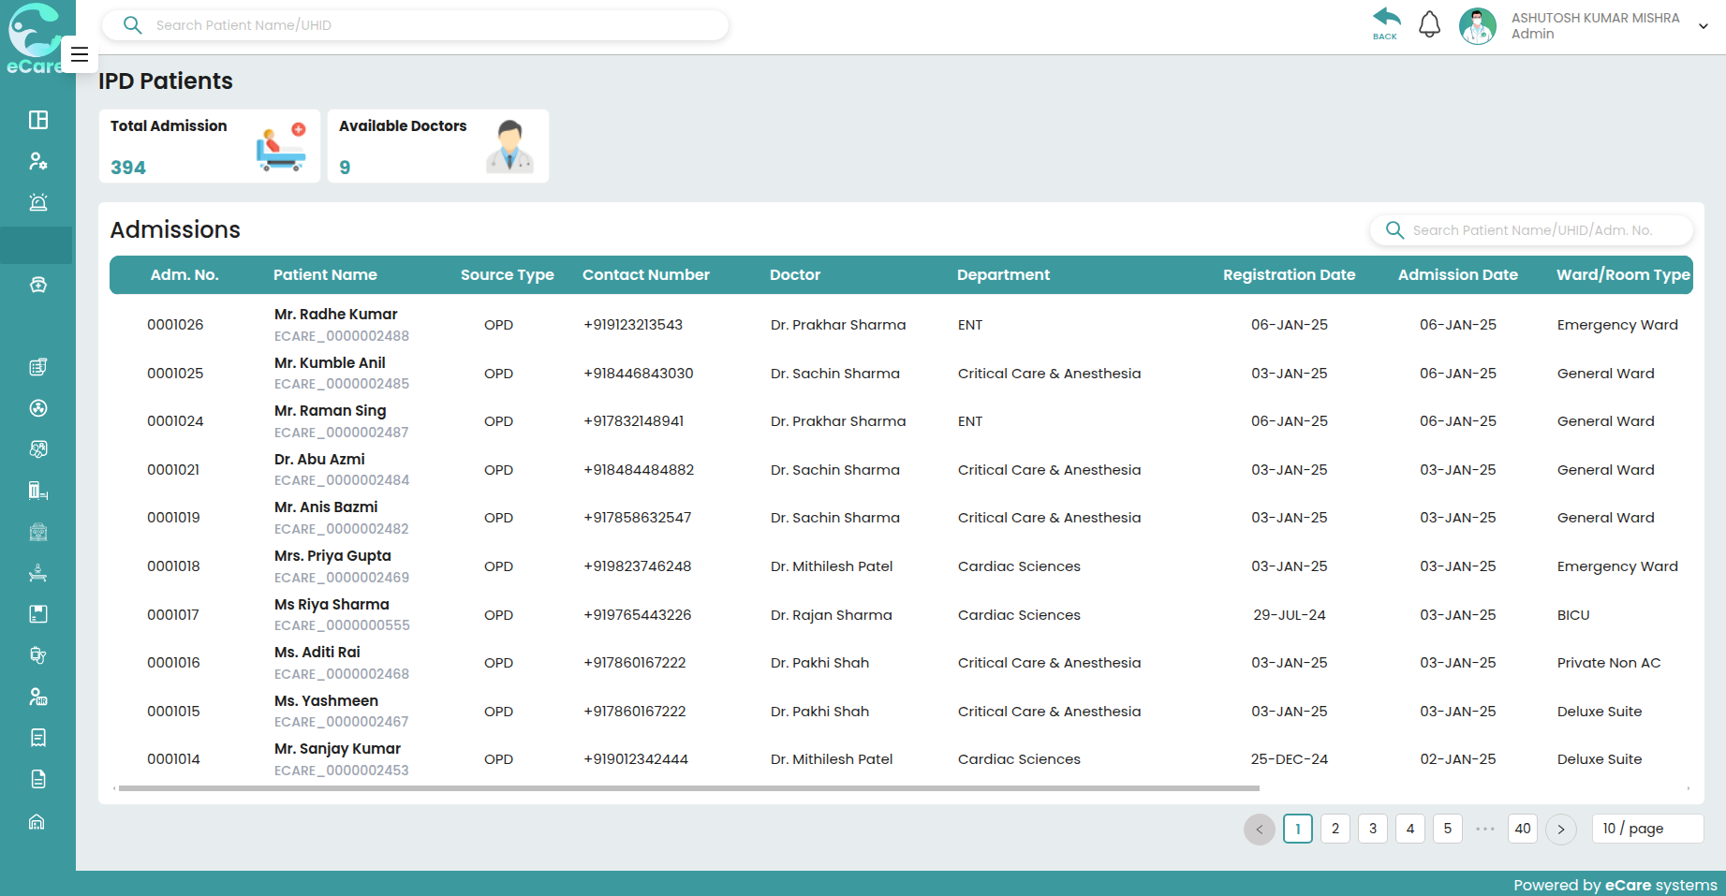Open the pharmacy pills icon in sidebar
This screenshot has height=896, width=1726.
tap(37, 449)
